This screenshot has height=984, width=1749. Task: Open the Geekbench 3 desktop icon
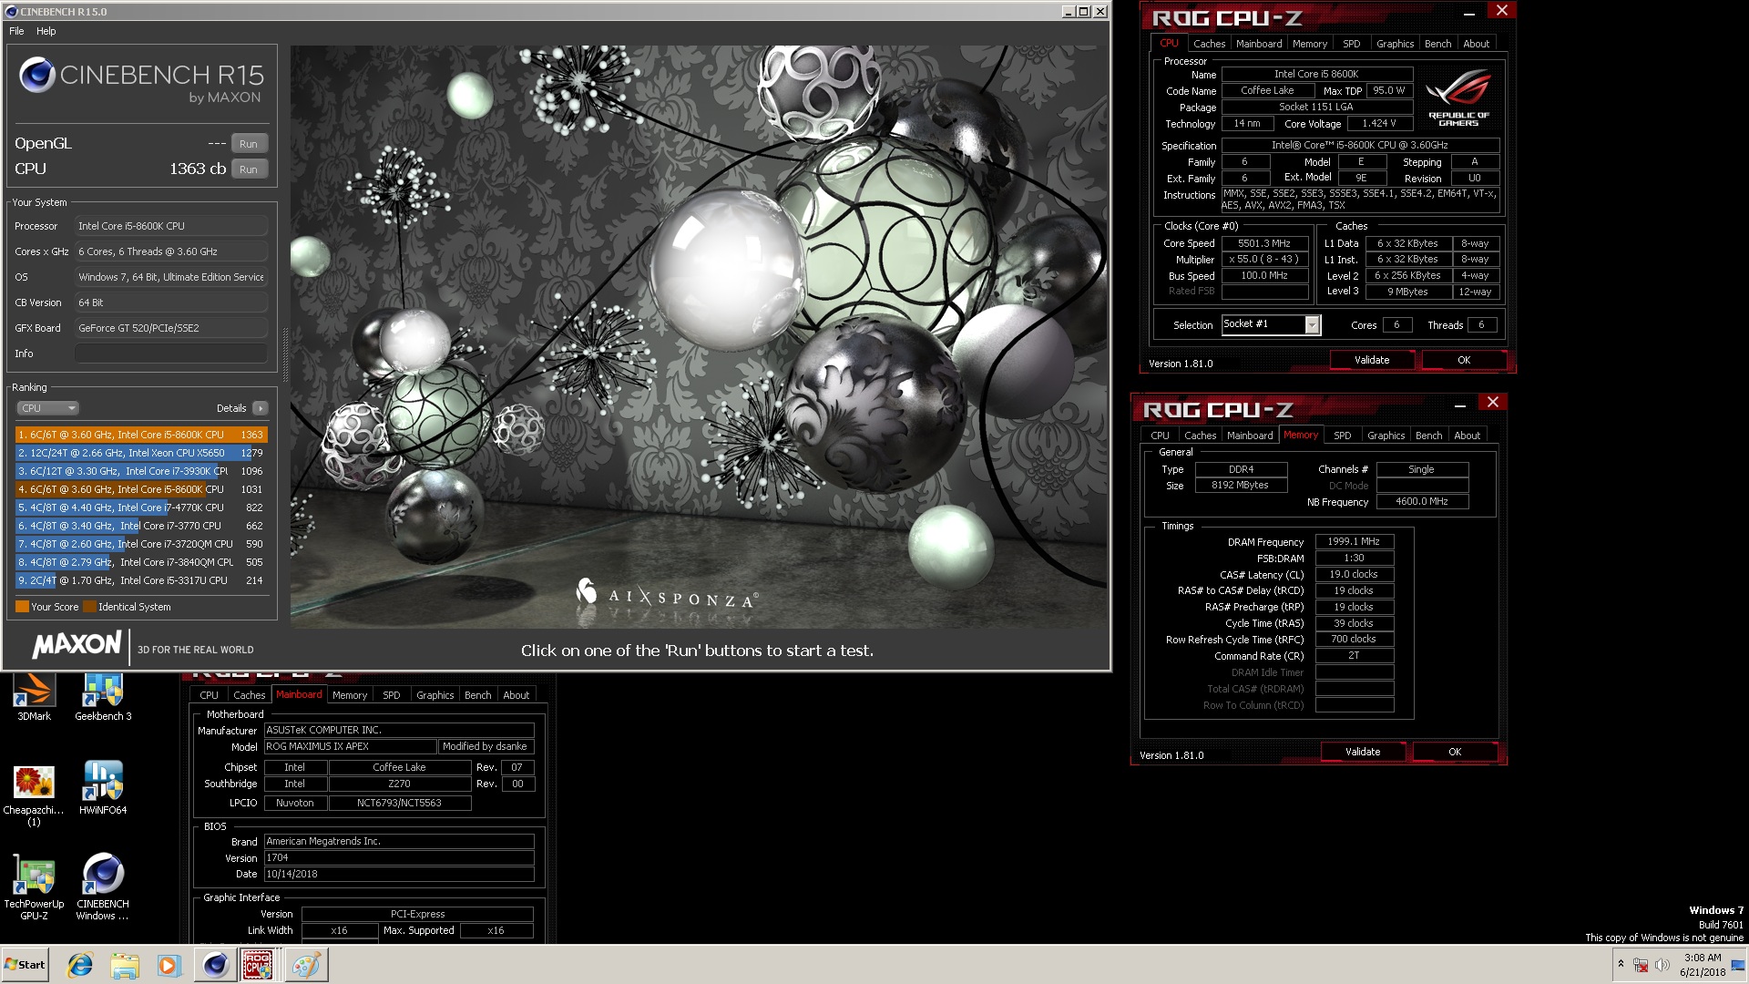pos(103,696)
